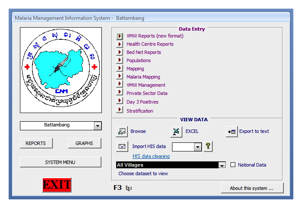Click arrow icon beside Bed Net Reports
This screenshot has width=302, height=208.
pyautogui.click(x=120, y=52)
